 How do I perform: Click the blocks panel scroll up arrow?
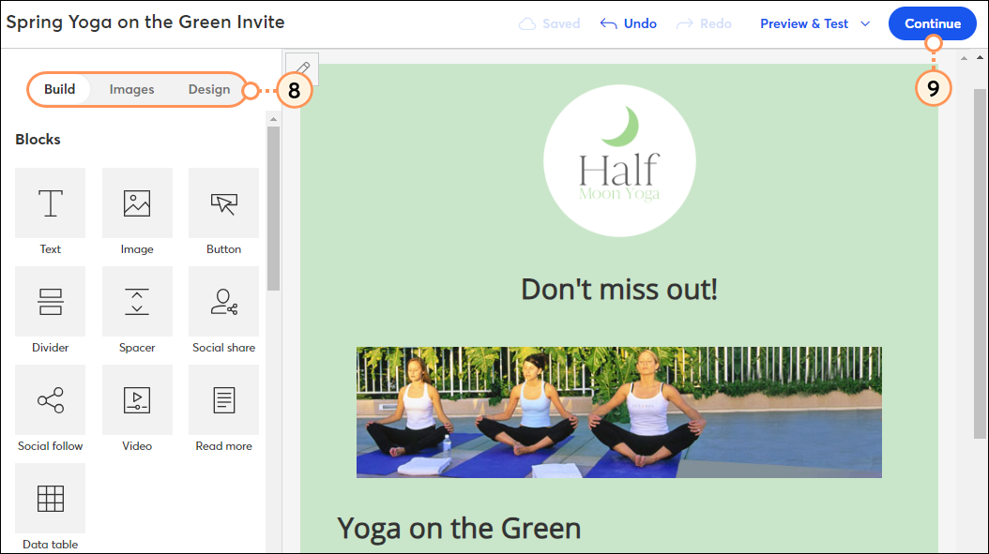point(273,118)
